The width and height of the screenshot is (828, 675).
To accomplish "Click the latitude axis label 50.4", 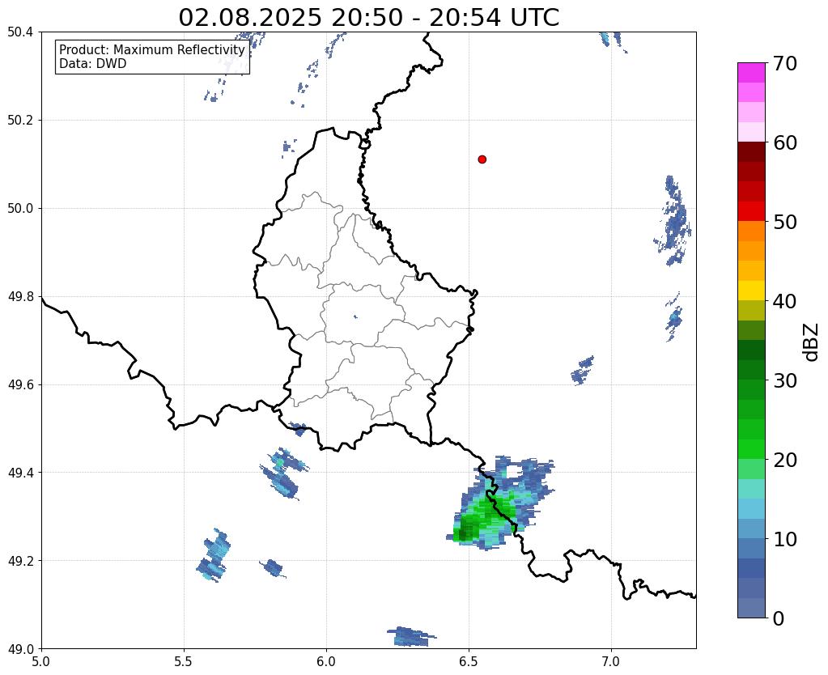I will pos(20,32).
